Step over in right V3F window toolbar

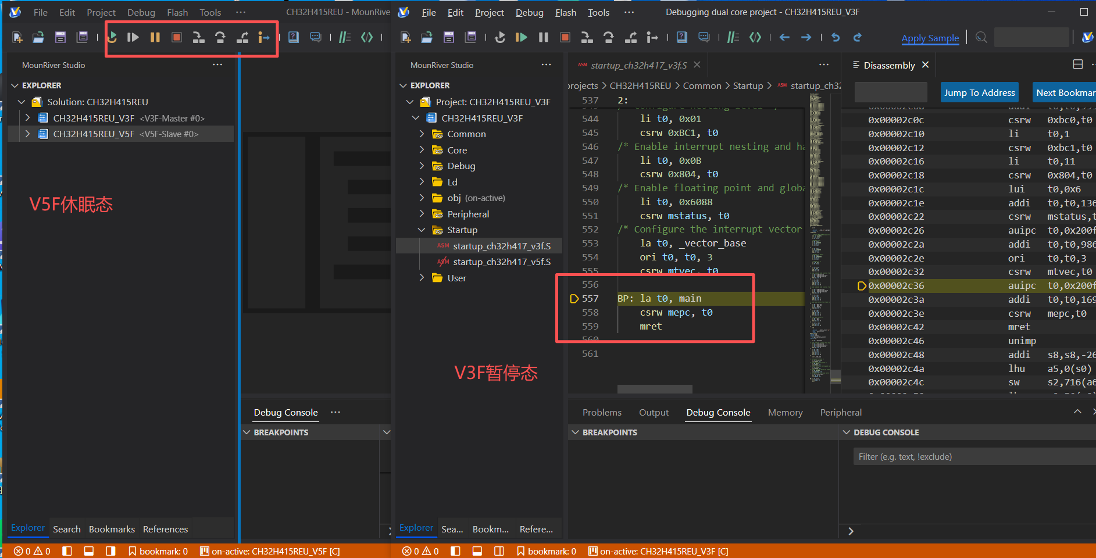[609, 37]
